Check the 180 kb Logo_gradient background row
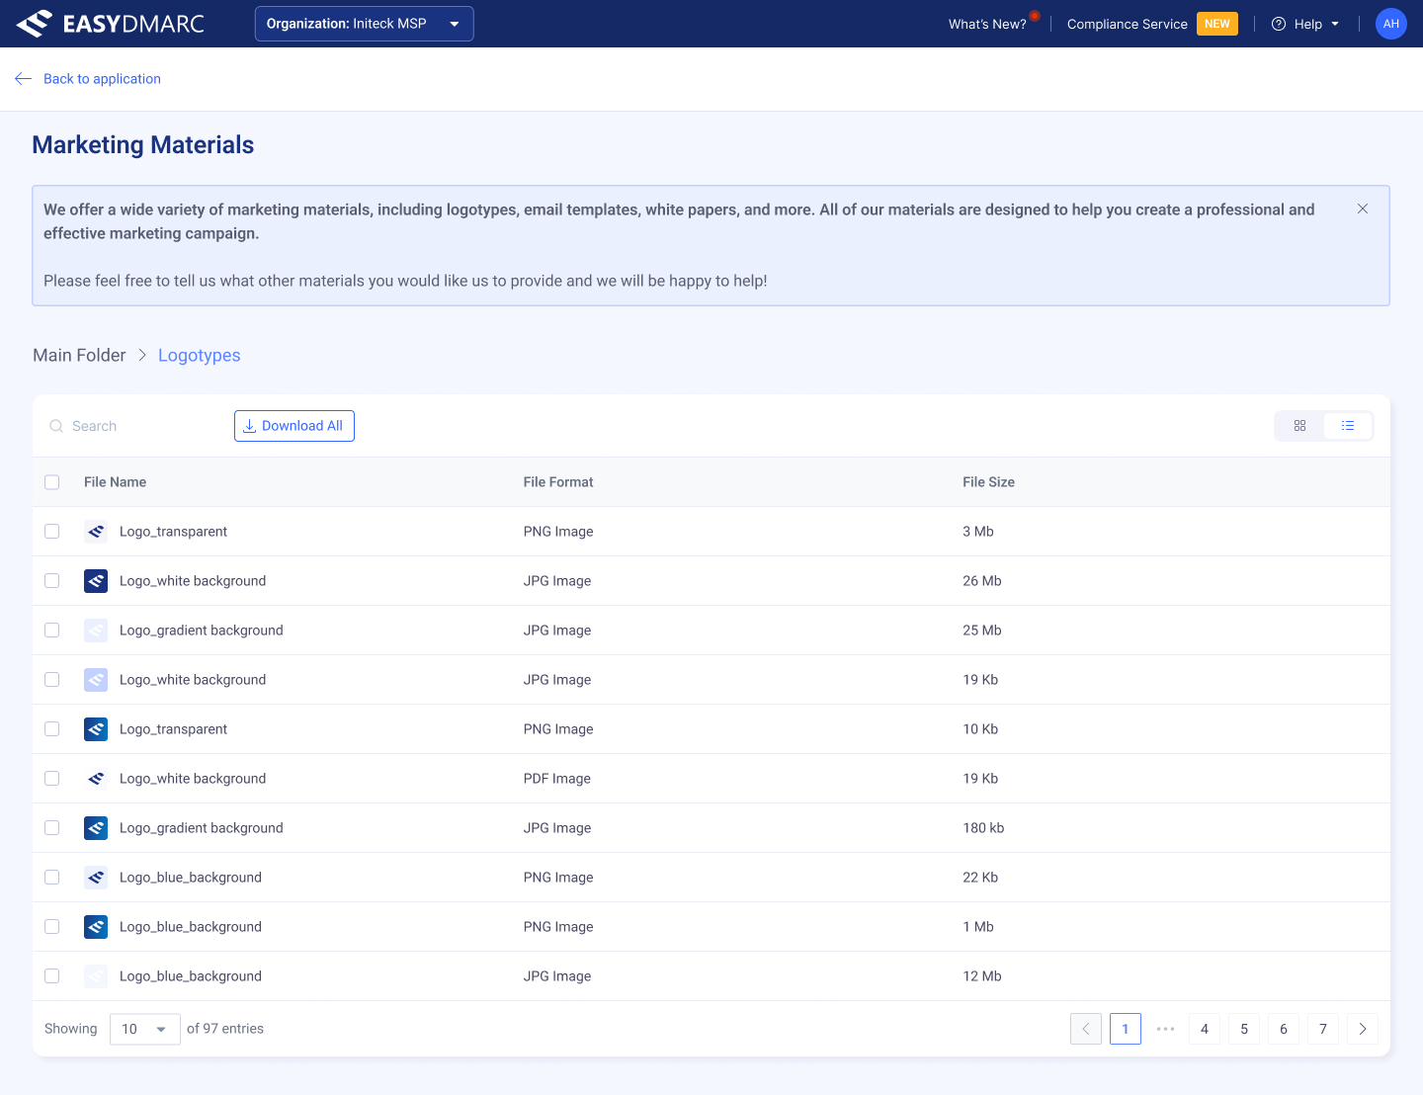Image resolution: width=1423 pixels, height=1095 pixels. coord(52,828)
